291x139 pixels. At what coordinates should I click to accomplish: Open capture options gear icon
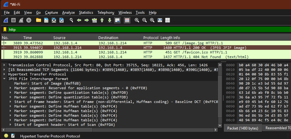click(x=29, y=20)
